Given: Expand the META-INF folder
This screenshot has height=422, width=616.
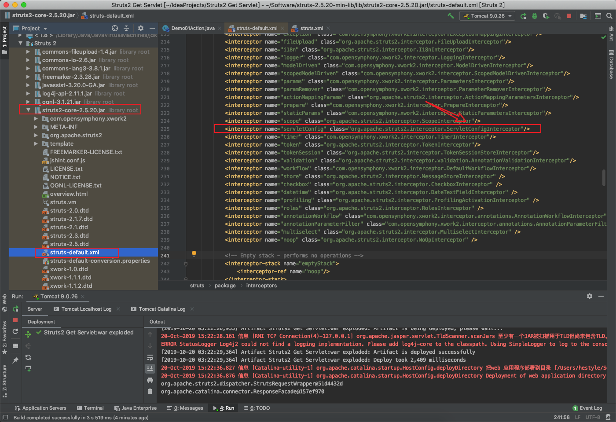Looking at the screenshot, I should pyautogui.click(x=37, y=127).
